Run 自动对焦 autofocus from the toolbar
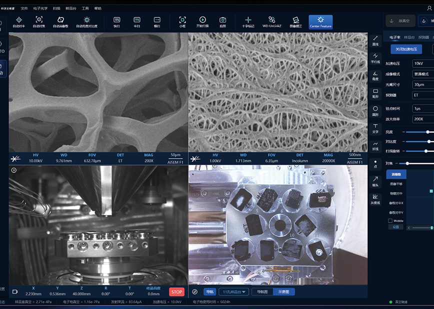This screenshot has width=434, height=309. pyautogui.click(x=39, y=19)
